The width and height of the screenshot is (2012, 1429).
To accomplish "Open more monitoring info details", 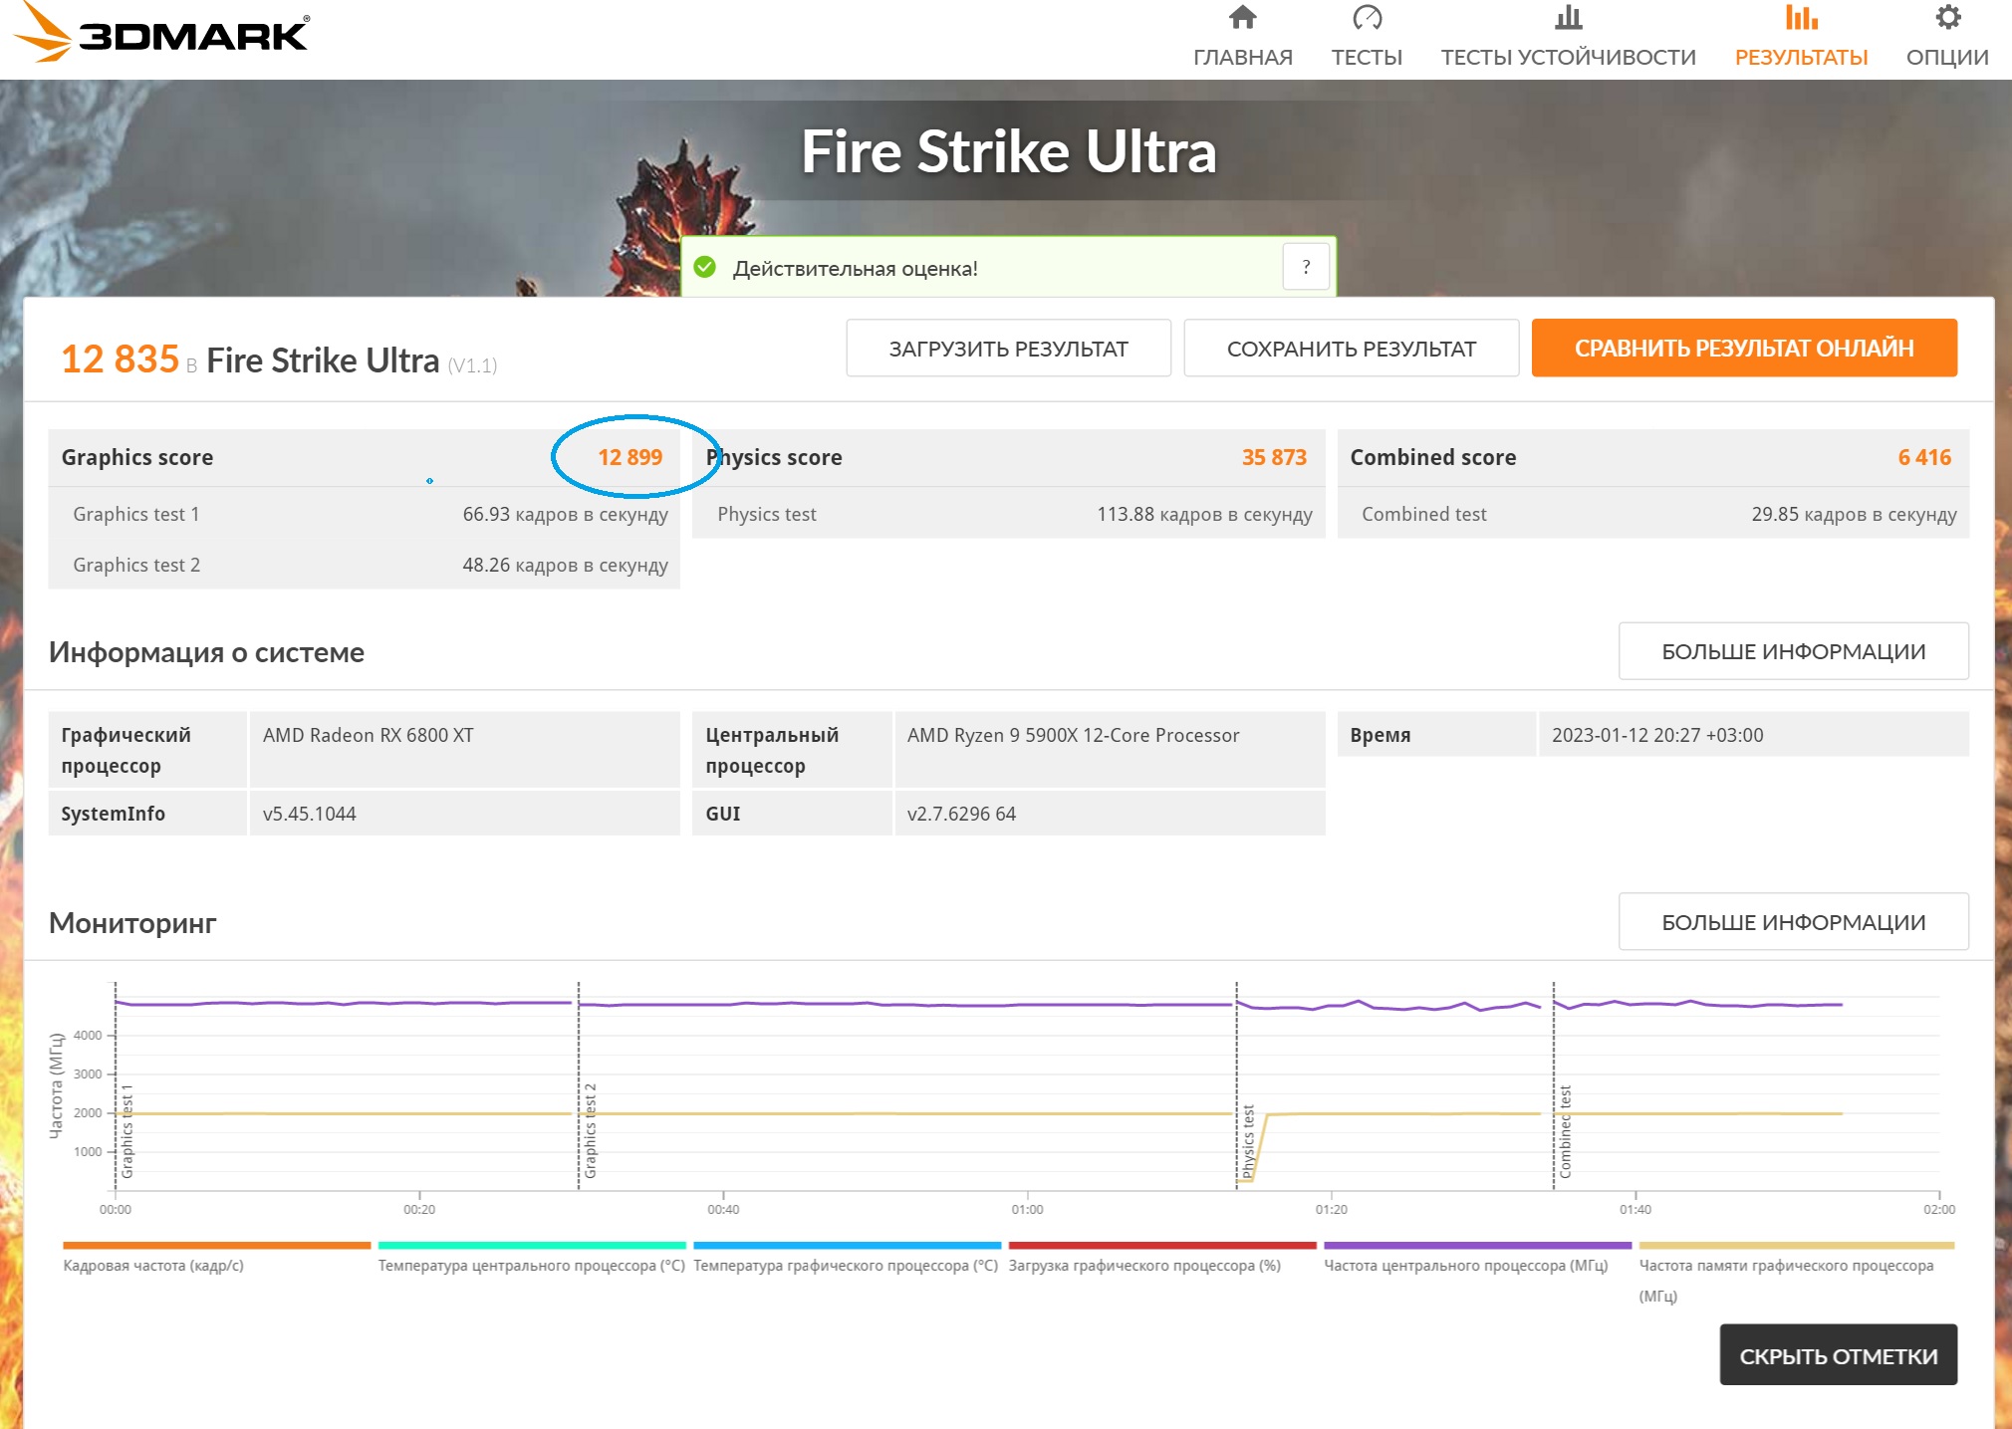I will coord(1792,922).
